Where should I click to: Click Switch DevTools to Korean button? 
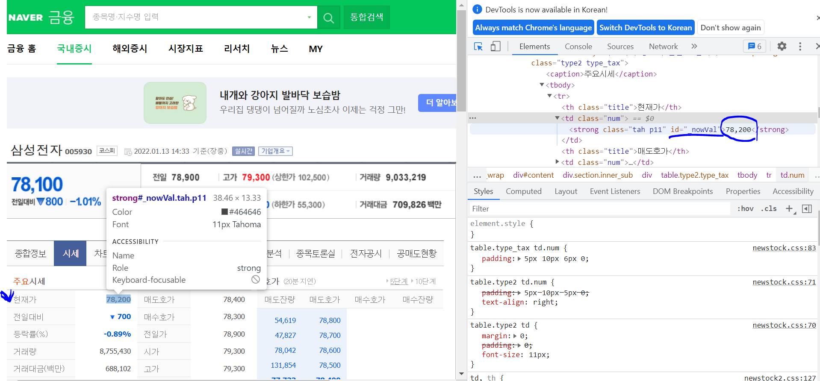pos(645,28)
